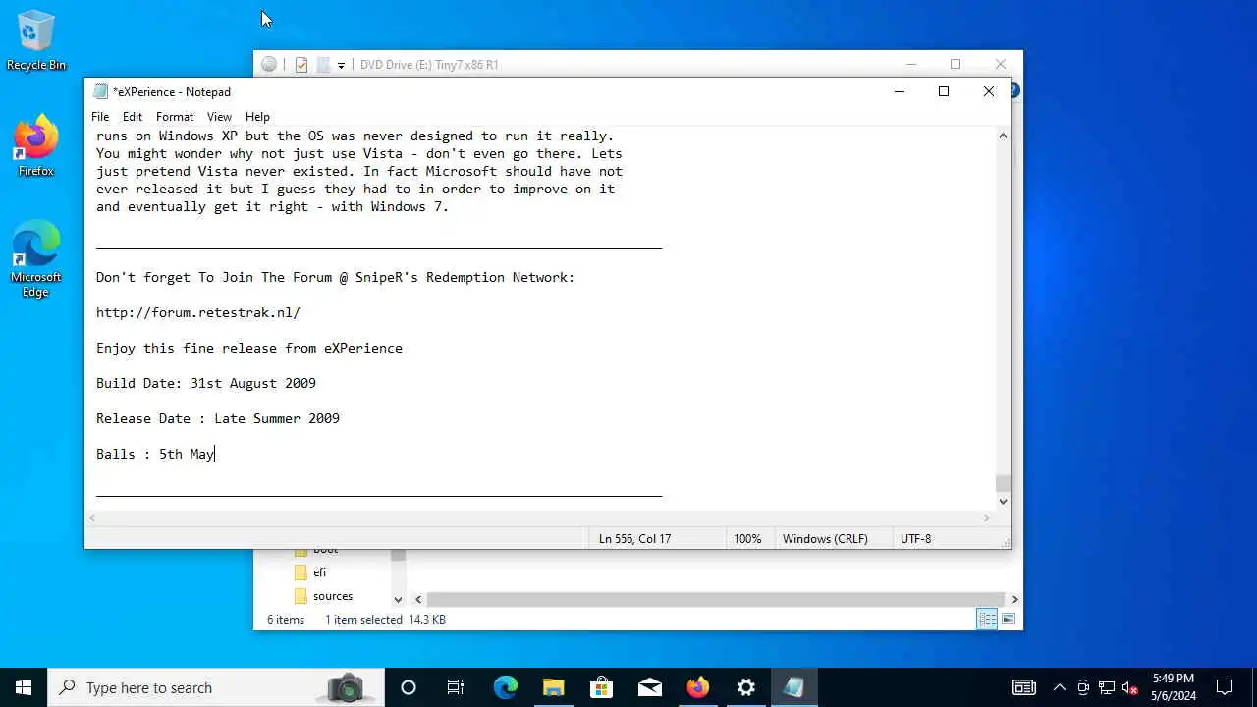Click Notepad vertical scrollbar thumb
The image size is (1257, 707).
1003,483
